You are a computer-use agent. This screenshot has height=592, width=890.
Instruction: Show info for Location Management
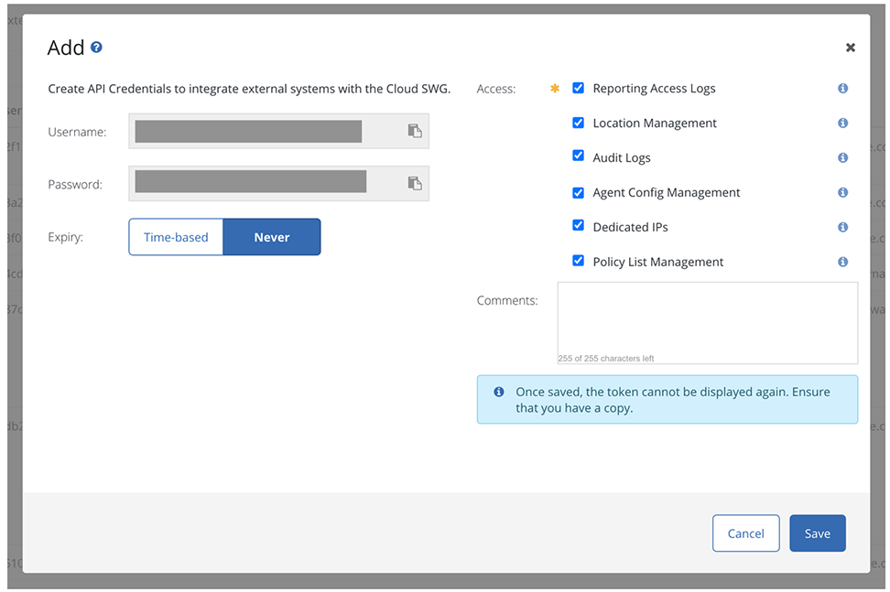click(x=842, y=124)
